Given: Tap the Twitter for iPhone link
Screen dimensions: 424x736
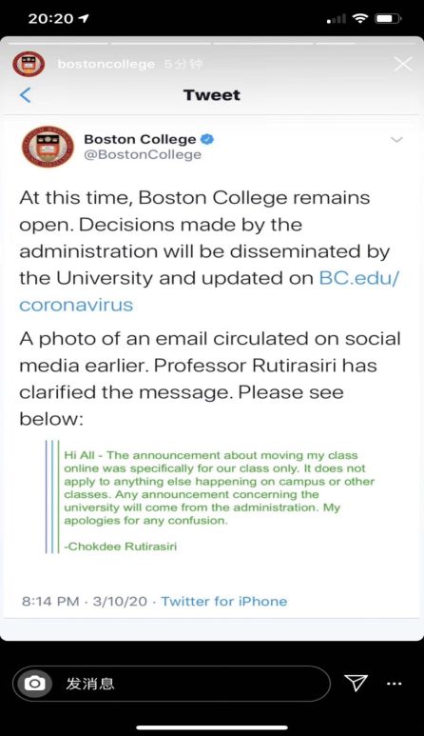Looking at the screenshot, I should pos(224,602).
